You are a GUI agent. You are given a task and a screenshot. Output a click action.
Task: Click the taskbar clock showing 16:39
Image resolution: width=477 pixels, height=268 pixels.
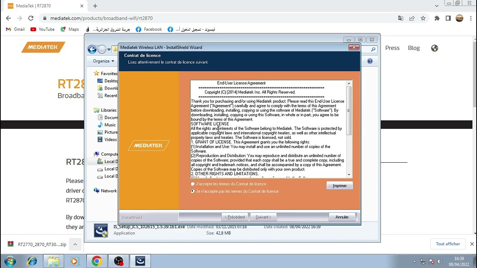459,261
